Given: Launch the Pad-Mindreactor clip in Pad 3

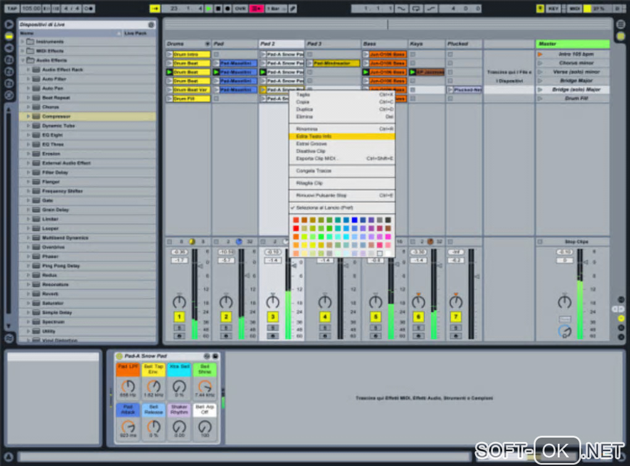Looking at the screenshot, I should tap(310, 63).
